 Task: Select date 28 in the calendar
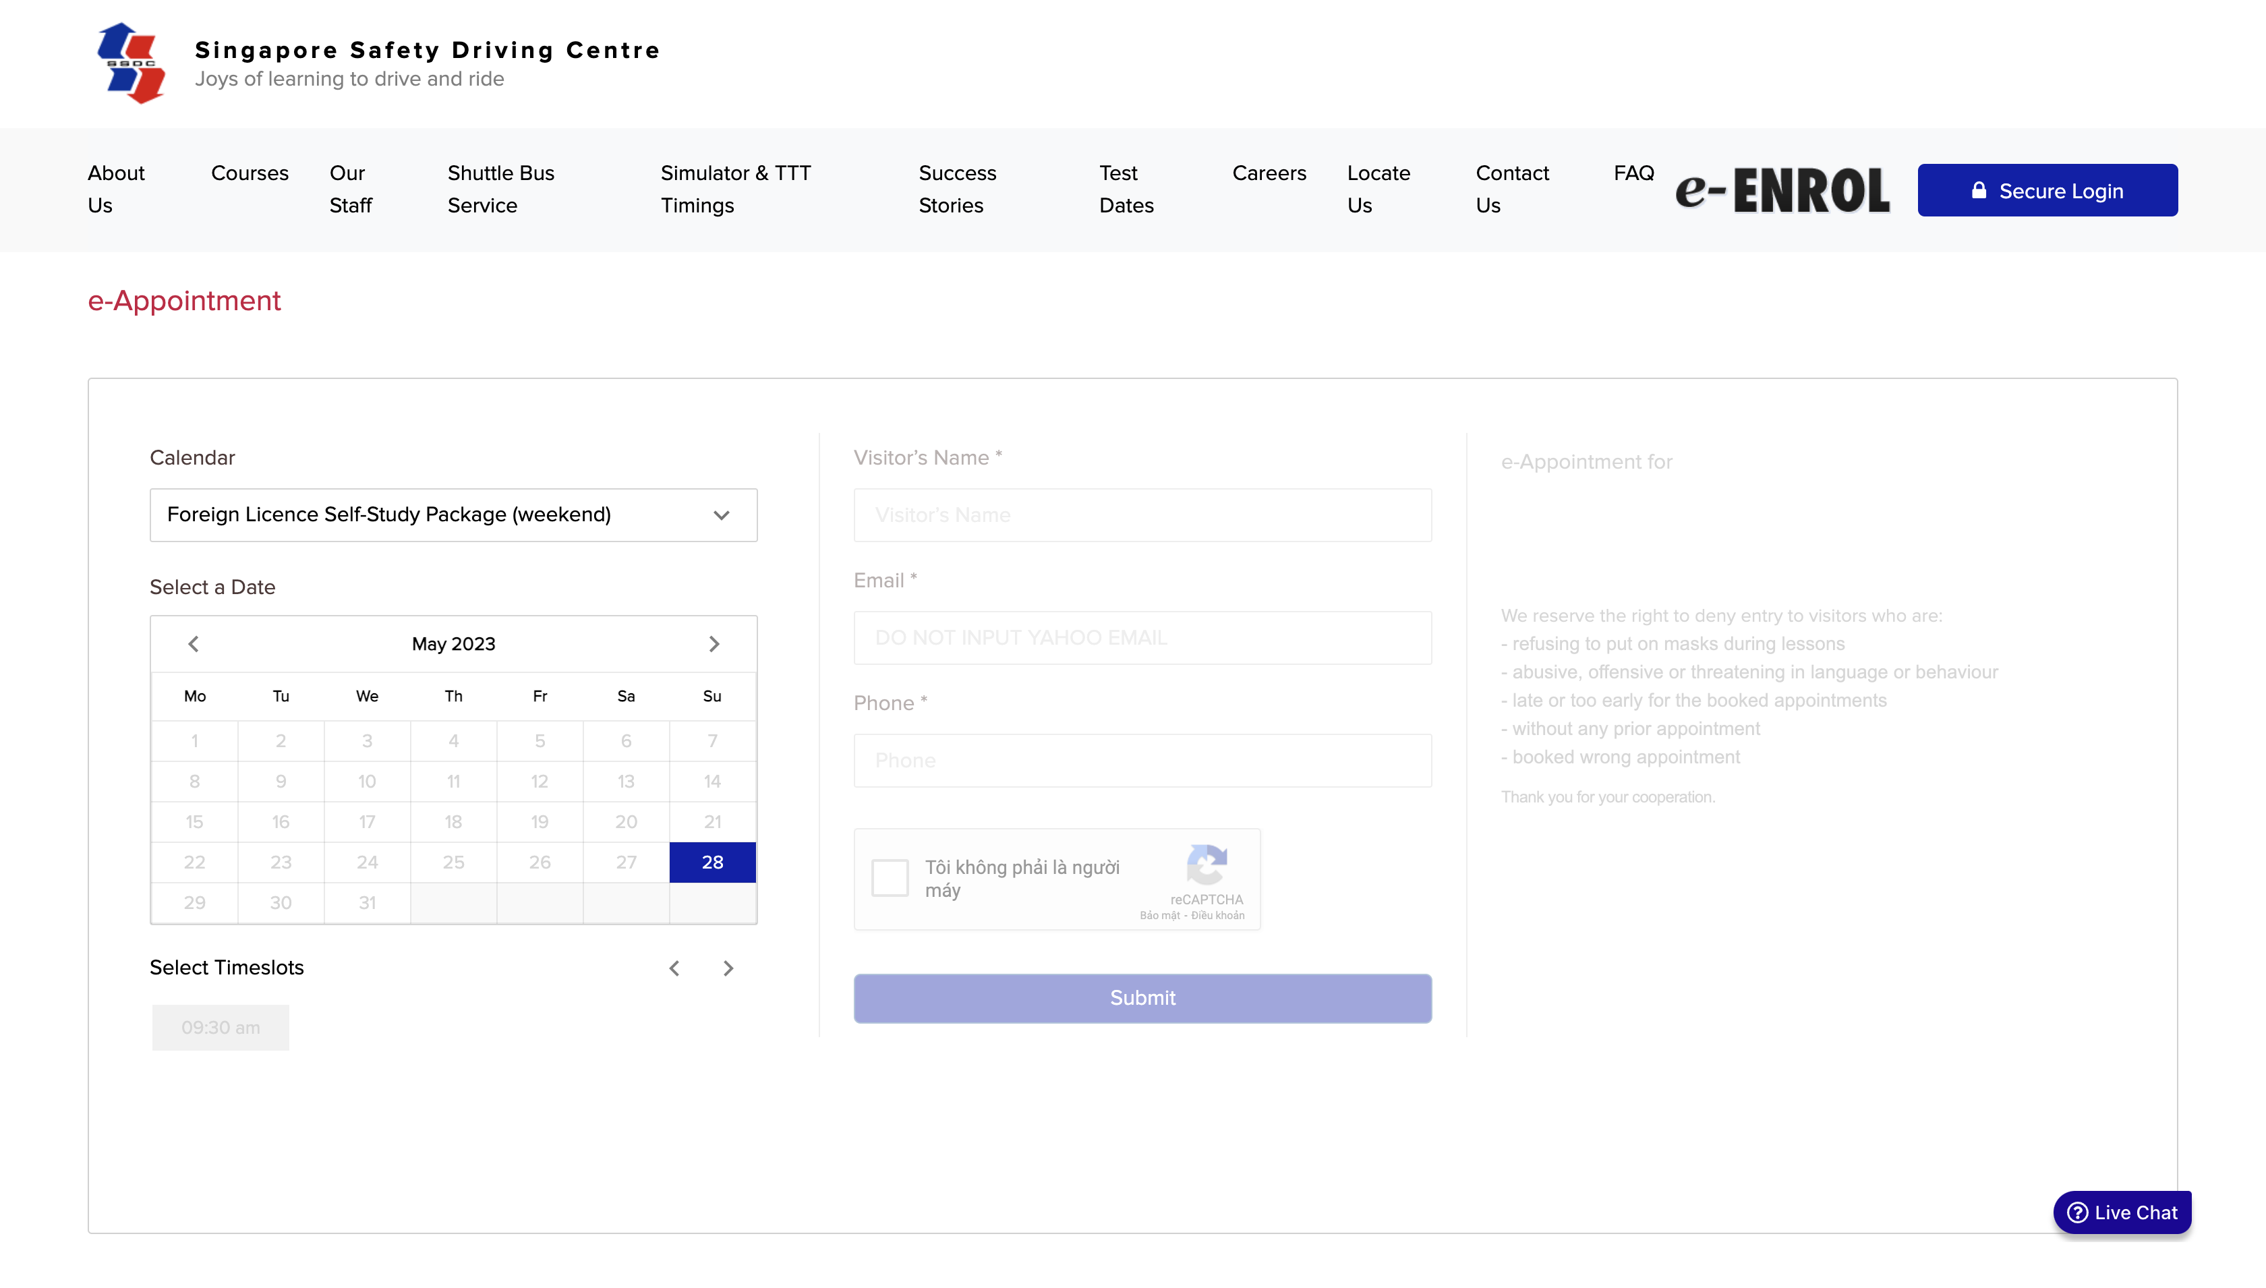pos(712,862)
